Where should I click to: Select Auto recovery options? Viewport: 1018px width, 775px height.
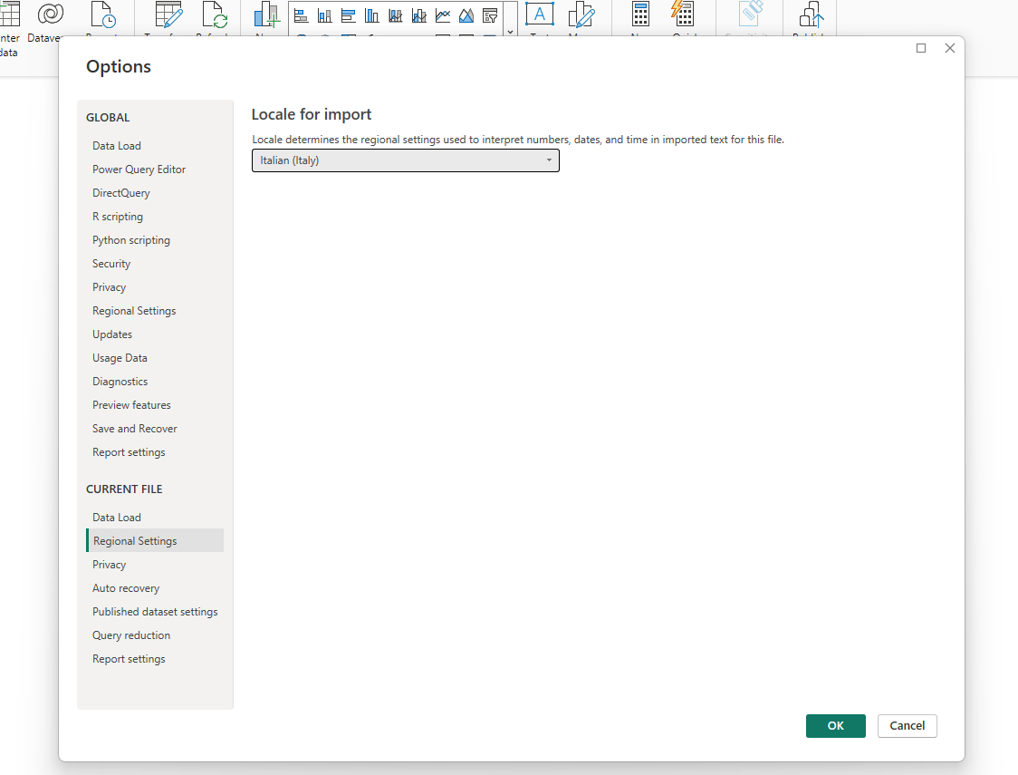pos(126,588)
